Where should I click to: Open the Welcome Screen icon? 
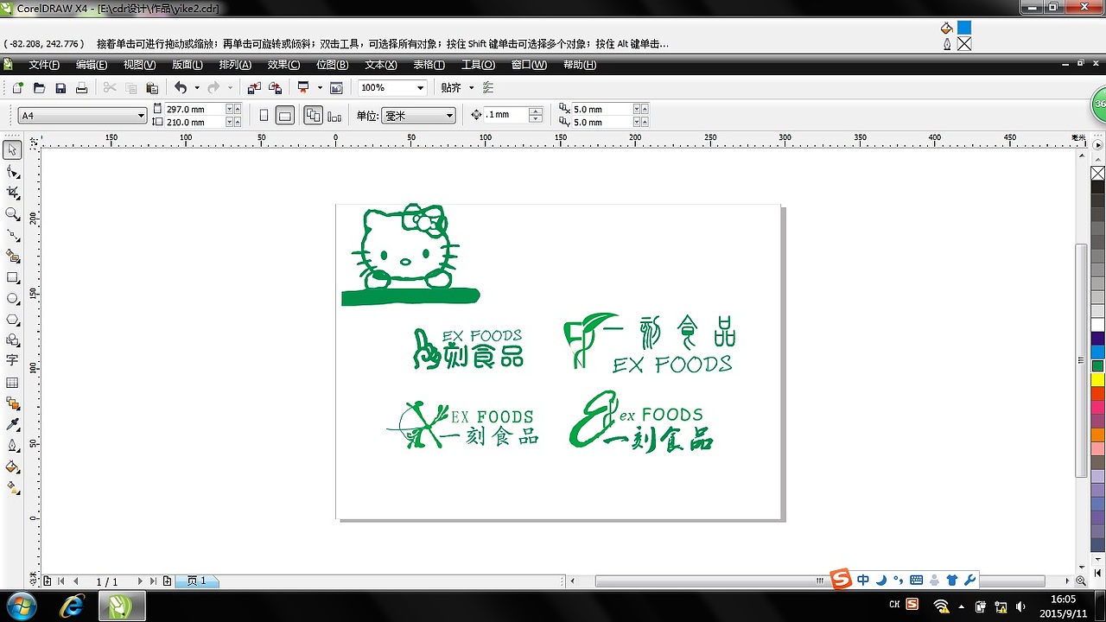[336, 87]
